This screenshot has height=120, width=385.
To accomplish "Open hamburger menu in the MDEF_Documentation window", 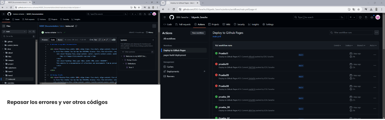I will (4, 14).
